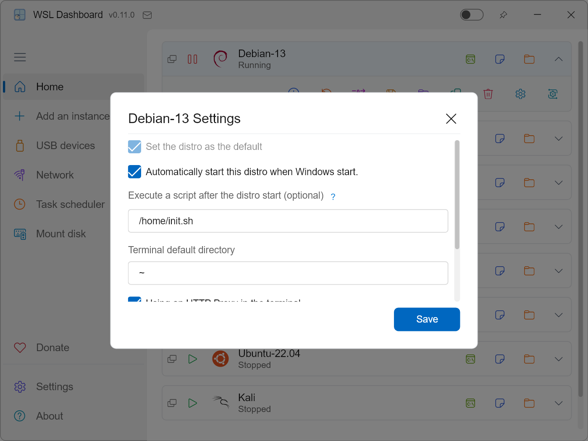Uncheck Automatically start this distro when Windows start
This screenshot has width=588, height=441.
(134, 172)
